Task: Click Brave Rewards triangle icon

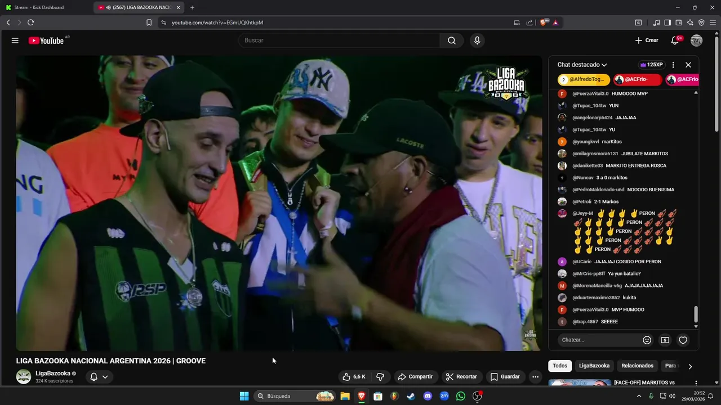Action: pyautogui.click(x=555, y=22)
